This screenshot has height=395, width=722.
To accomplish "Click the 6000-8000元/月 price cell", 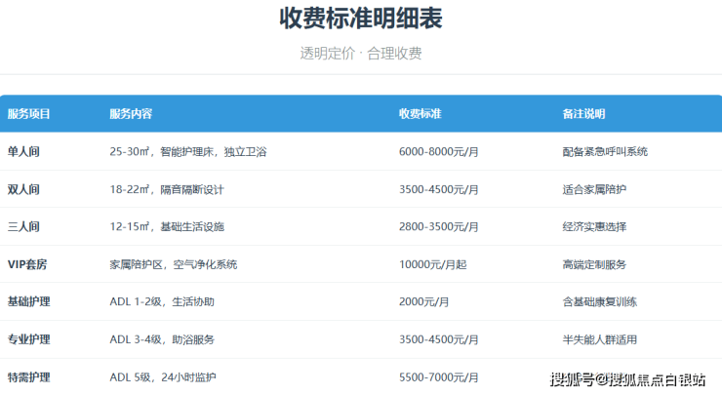I will 438,151.
